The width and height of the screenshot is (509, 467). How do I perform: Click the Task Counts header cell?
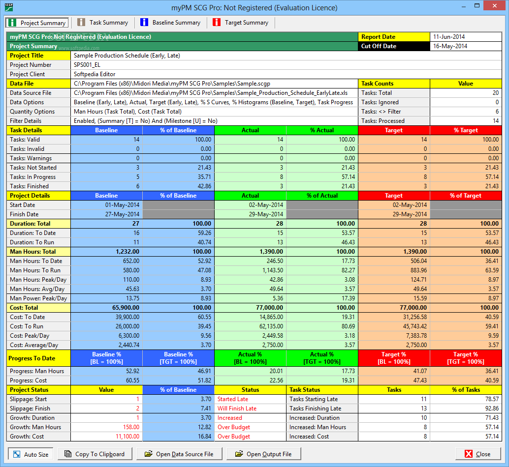(x=394, y=84)
